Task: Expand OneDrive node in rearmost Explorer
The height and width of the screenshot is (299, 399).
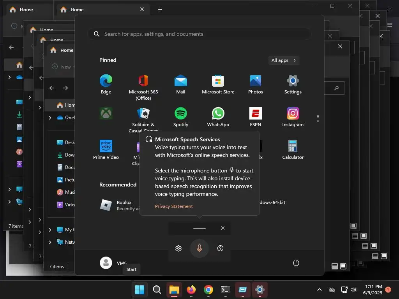Action: coord(9,77)
